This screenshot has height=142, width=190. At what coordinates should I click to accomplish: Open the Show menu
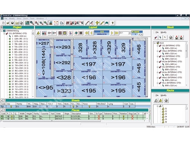[19, 19]
